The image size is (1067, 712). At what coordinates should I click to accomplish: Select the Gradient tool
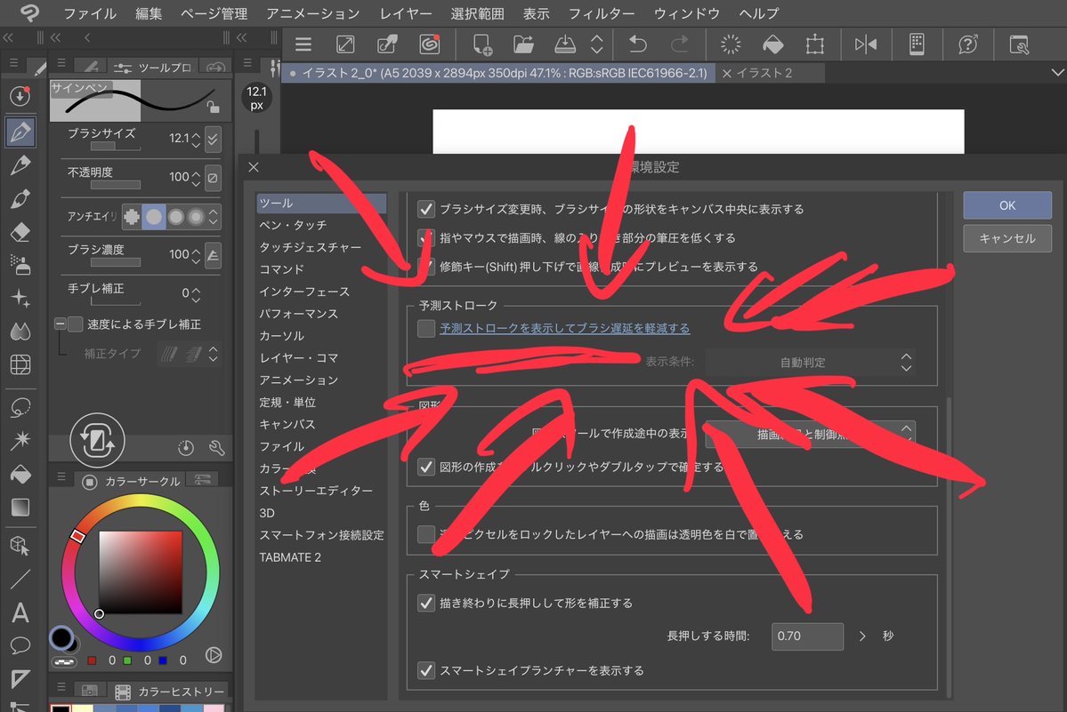coord(20,507)
